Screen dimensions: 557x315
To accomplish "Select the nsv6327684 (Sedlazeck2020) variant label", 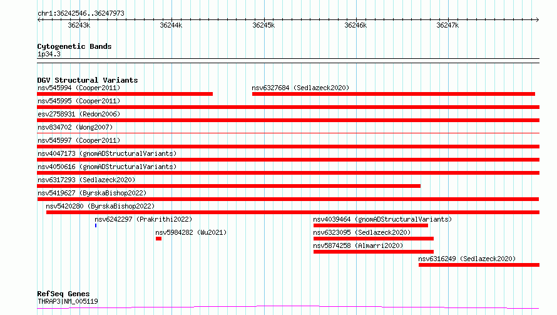I will pyautogui.click(x=300, y=88).
